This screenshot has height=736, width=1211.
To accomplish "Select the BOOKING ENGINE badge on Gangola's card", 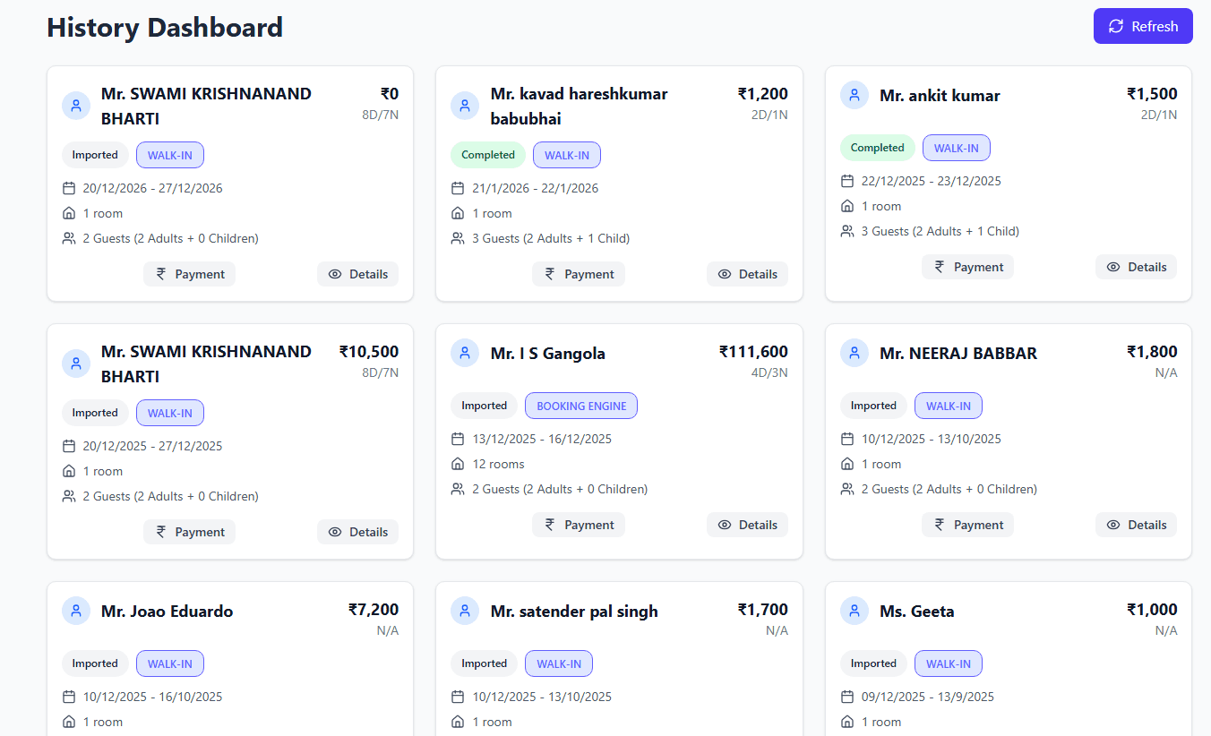I will [580, 406].
